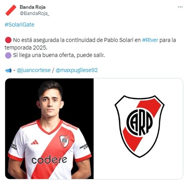Click the tweet text about temporada 2025
Viewport: 188px width, 181px height.
pyautogui.click(x=90, y=44)
